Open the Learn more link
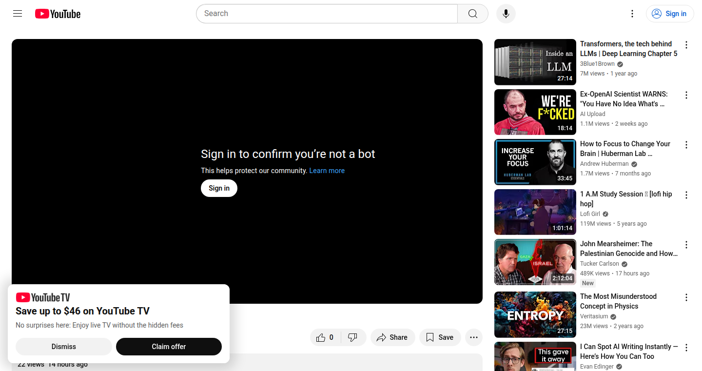Image resolution: width=702 pixels, height=371 pixels. [x=327, y=171]
